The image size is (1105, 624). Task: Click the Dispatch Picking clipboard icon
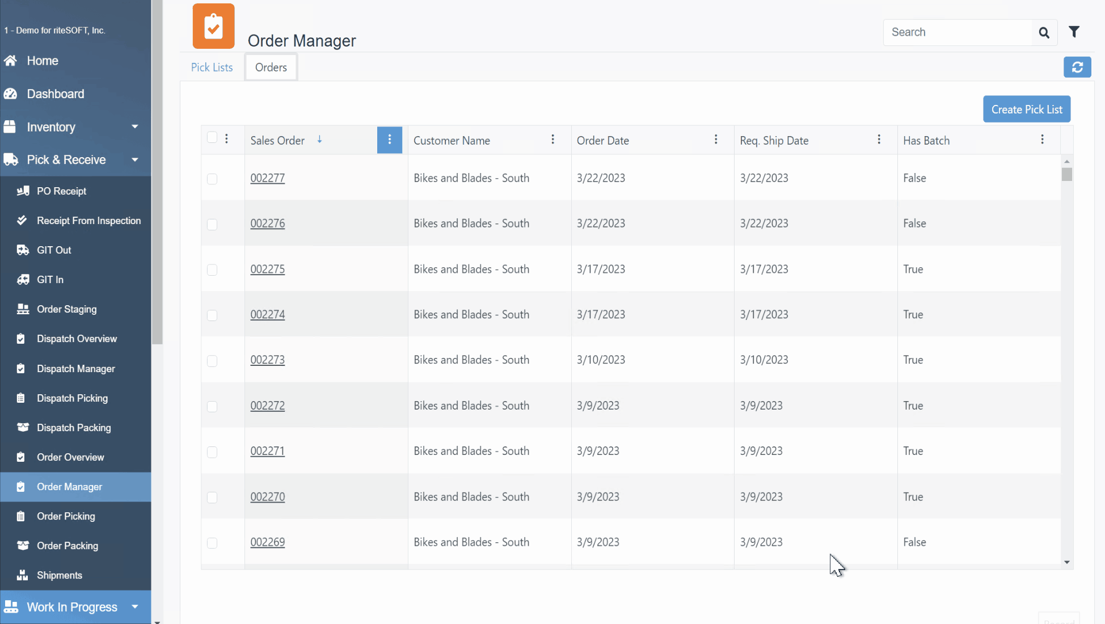[21, 398]
